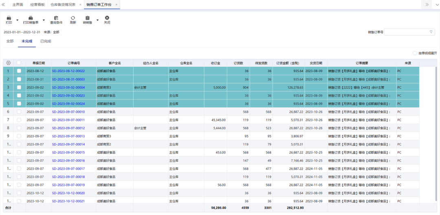This screenshot has height=215, width=440.
Task: Click the 关闭 (close) toolbar icon
Action: tap(107, 18)
